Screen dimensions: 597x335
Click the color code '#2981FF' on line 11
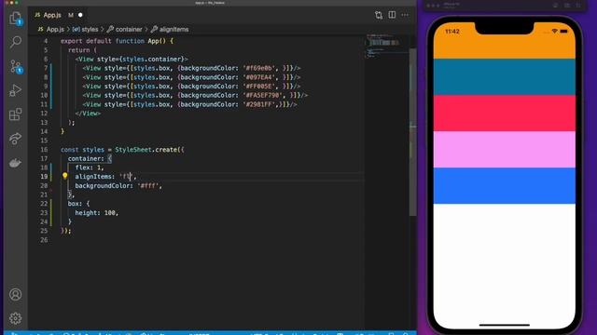point(260,104)
